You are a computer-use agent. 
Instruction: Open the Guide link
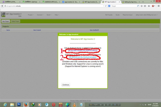coord(118,15)
